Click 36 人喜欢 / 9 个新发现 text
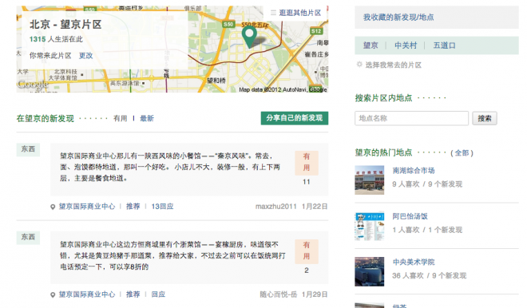The width and height of the screenshot is (527, 308). (x=430, y=276)
